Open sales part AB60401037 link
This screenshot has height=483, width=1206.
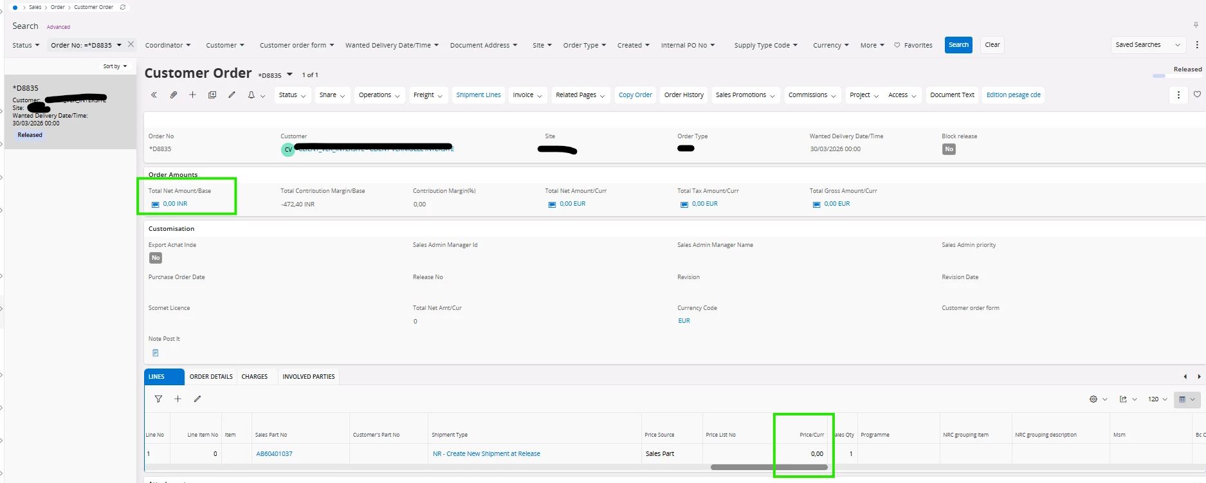point(274,454)
